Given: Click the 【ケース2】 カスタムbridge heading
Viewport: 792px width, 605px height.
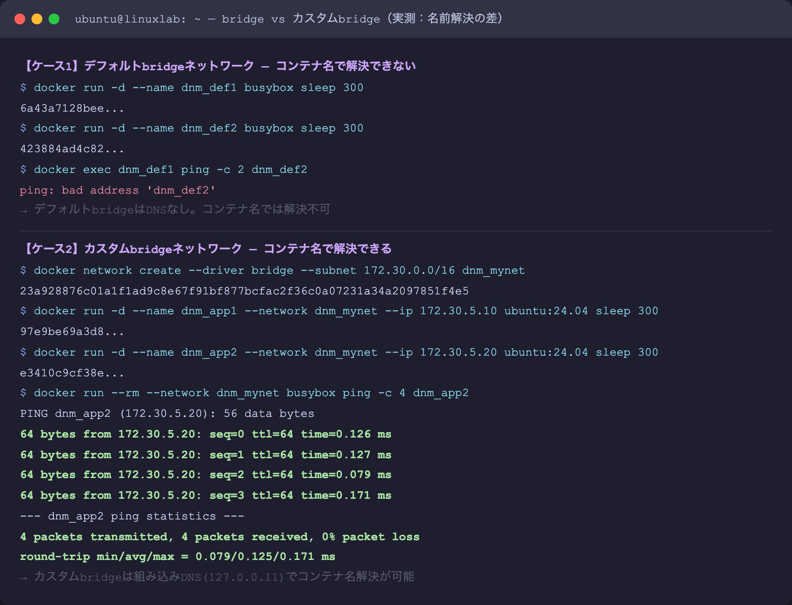Looking at the screenshot, I should point(206,249).
